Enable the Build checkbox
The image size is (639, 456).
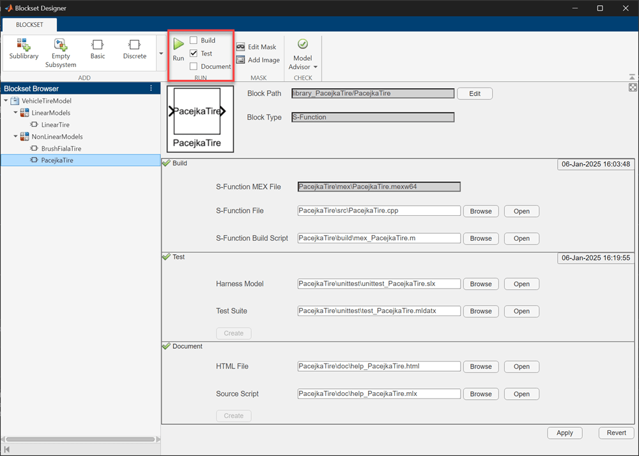pos(194,40)
